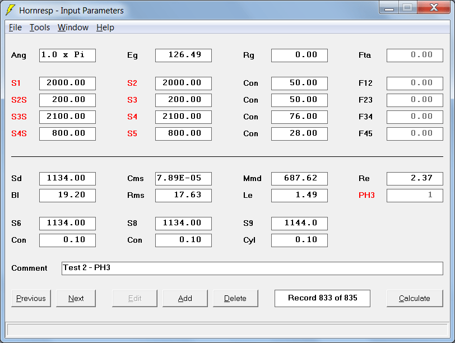Image resolution: width=455 pixels, height=343 pixels.
Task: Click the Con field under S6
Action: coord(67,240)
